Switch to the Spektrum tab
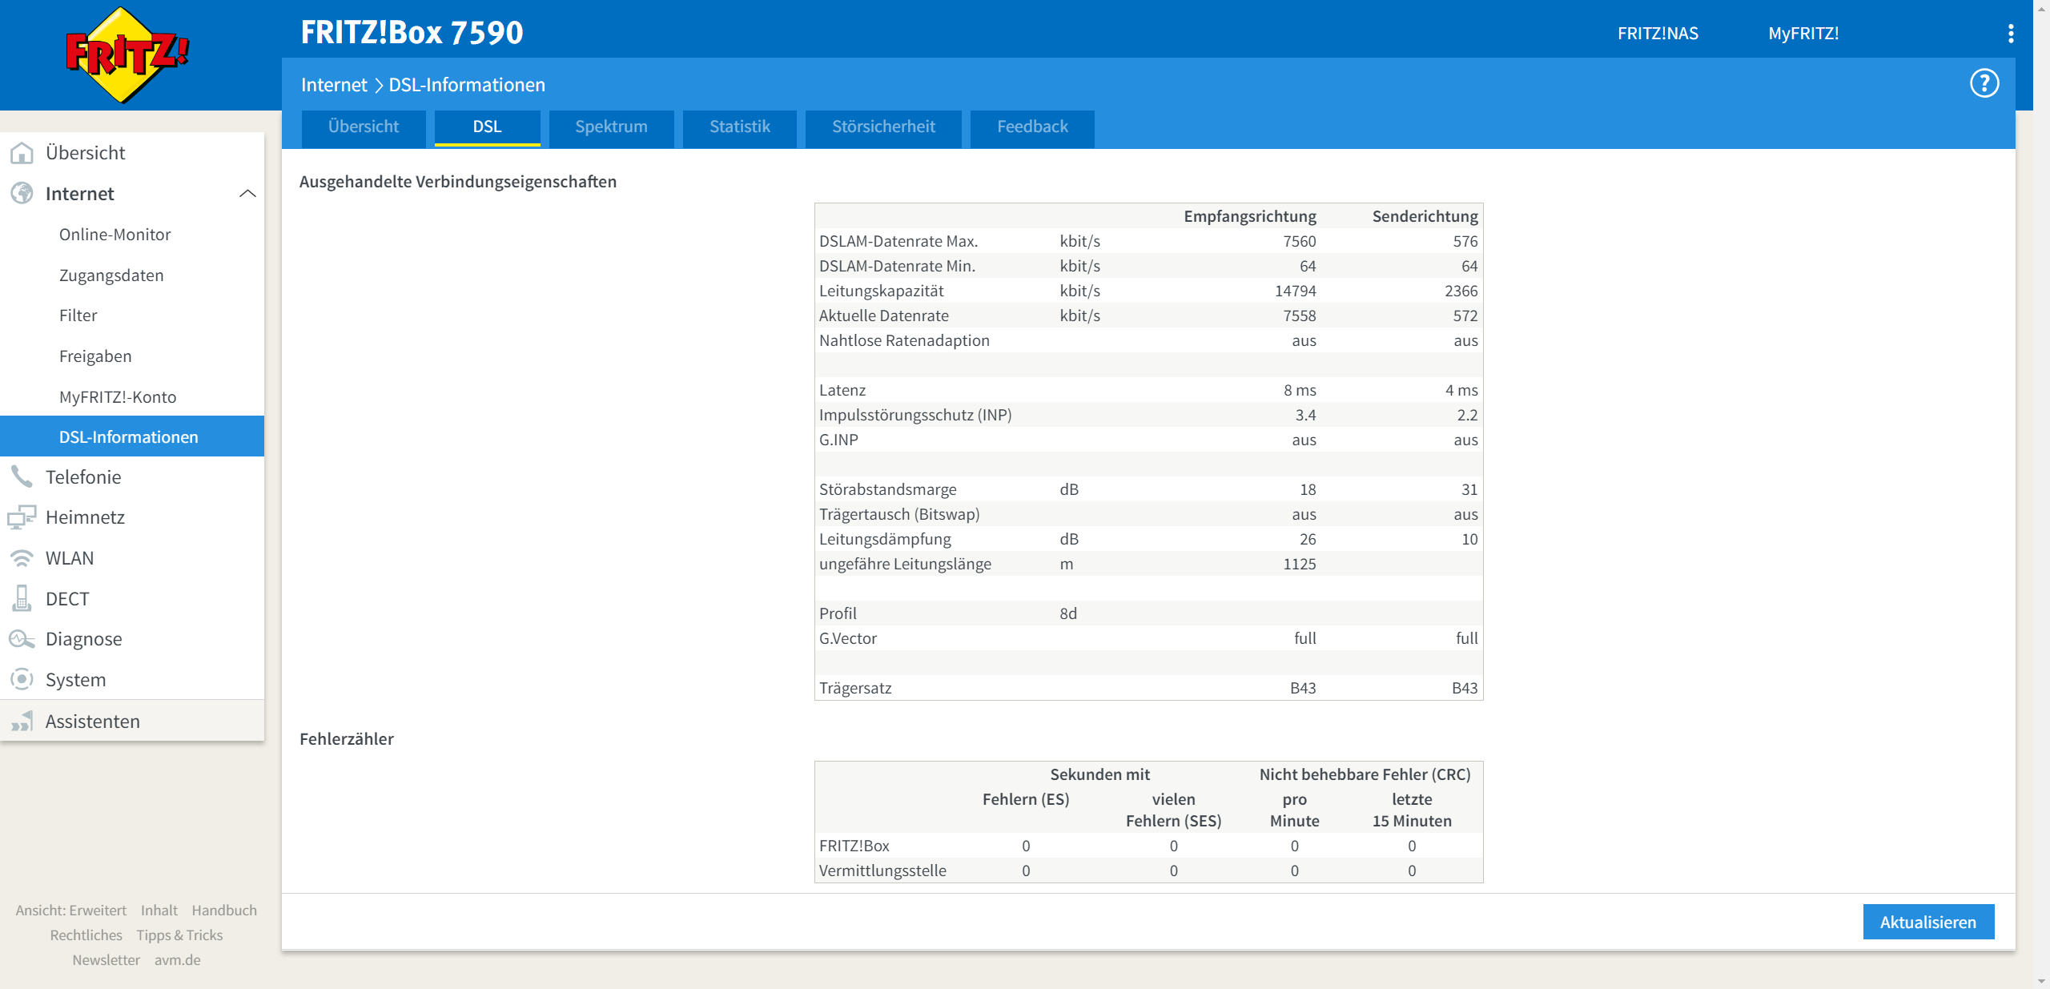2050x989 pixels. pos(611,127)
